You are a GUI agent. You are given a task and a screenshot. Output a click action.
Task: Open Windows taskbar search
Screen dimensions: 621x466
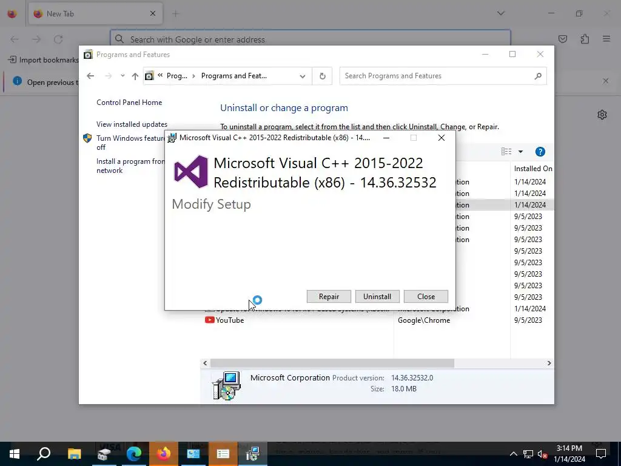point(44,454)
